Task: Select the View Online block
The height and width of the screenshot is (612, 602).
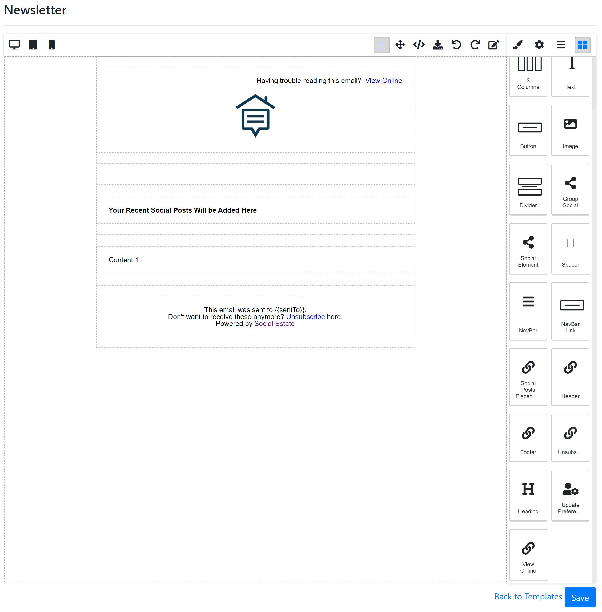Action: click(x=528, y=554)
